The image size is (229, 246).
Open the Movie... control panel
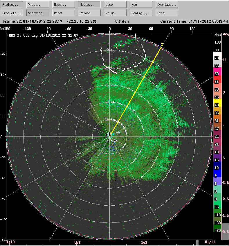(89, 5)
